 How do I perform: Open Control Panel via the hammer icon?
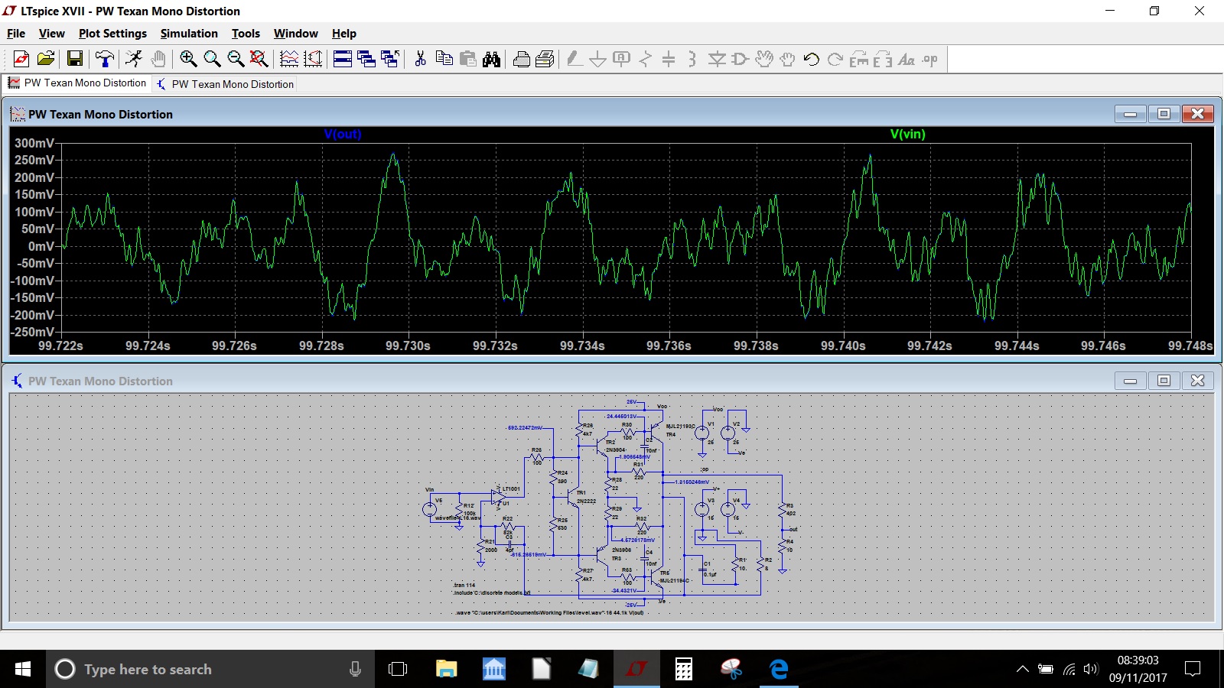point(105,59)
